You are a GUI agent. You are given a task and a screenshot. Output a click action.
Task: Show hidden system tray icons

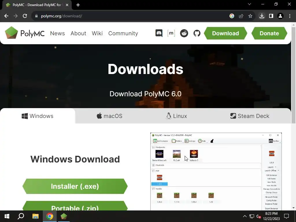pyautogui.click(x=245, y=216)
